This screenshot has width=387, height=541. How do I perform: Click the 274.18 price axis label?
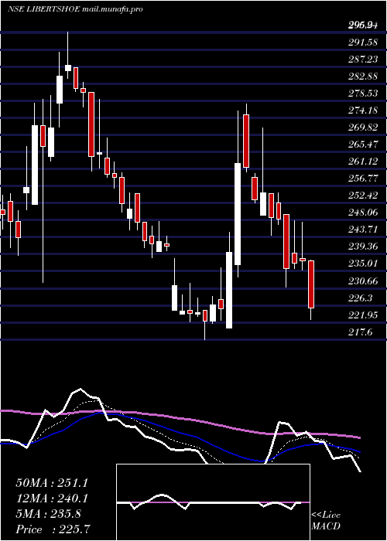pyautogui.click(x=362, y=111)
